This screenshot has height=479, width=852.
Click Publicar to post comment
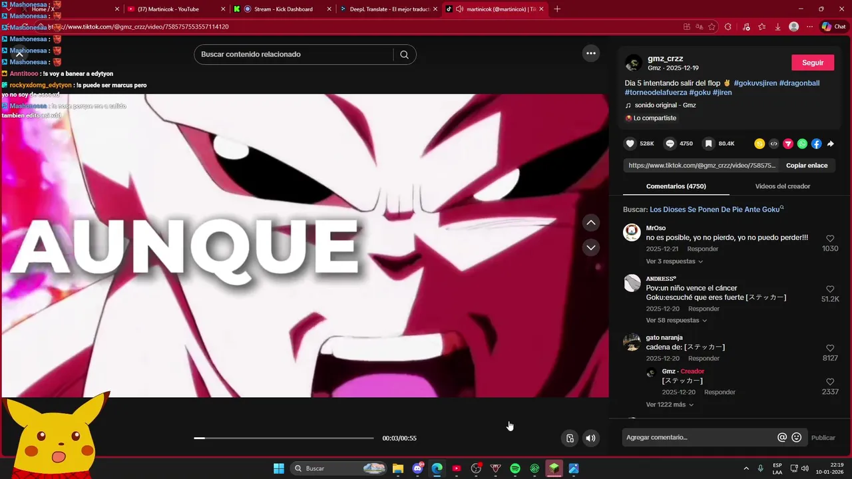tap(823, 438)
